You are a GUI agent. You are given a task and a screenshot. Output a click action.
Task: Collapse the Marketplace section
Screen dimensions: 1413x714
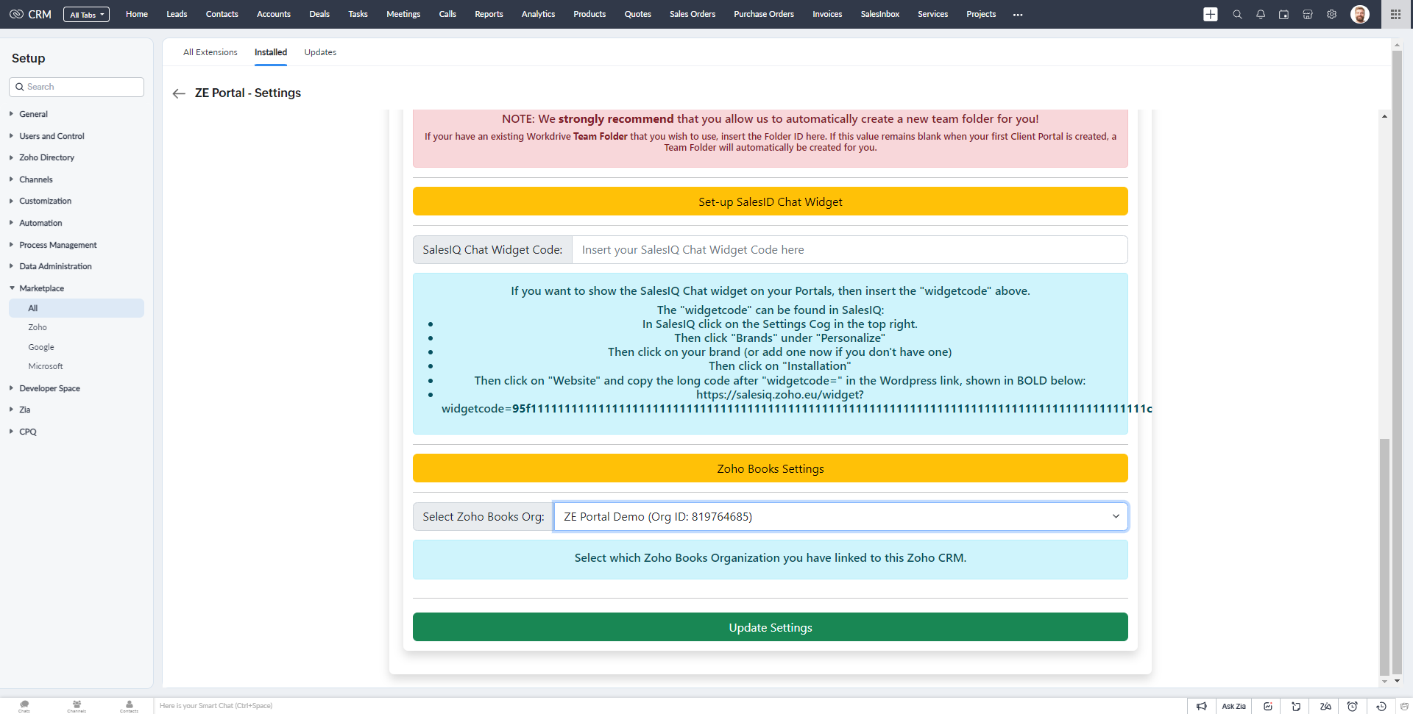pos(41,288)
